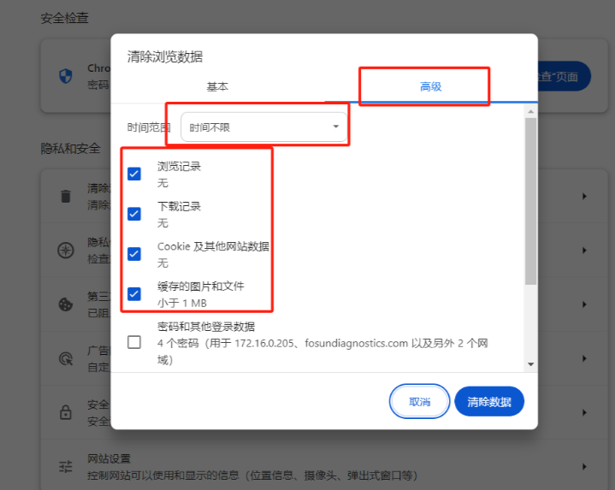The image size is (615, 490).
Task: Check the 密码和其他登录数据 checkbox
Action: tap(134, 342)
